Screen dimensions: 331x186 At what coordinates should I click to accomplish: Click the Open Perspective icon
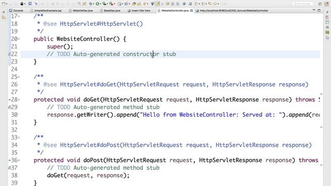[320, 4]
